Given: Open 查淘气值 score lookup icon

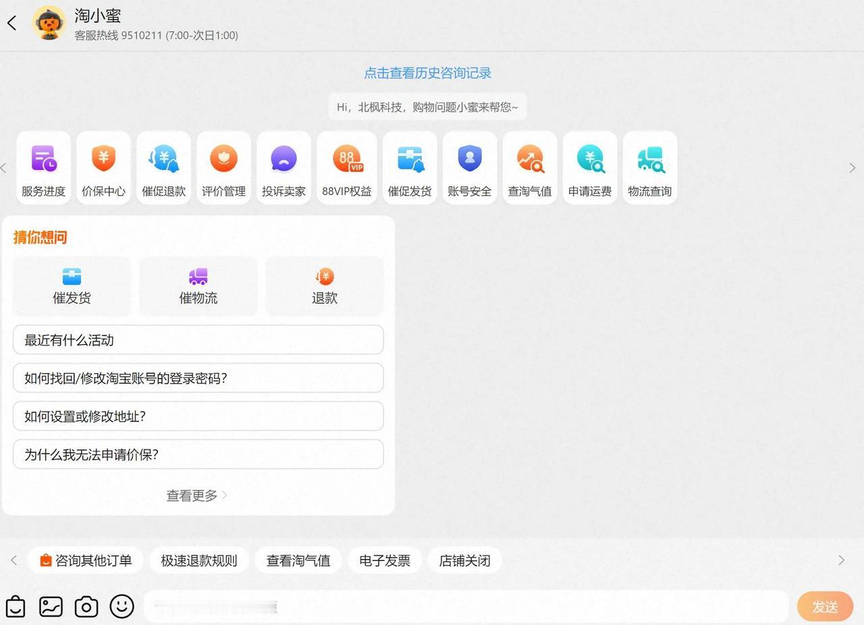Looking at the screenshot, I should click(x=530, y=167).
